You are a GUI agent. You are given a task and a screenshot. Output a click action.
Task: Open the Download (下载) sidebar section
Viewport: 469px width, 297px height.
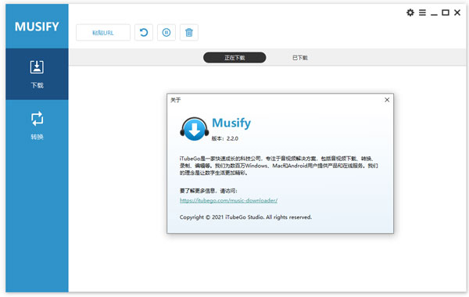coord(37,74)
